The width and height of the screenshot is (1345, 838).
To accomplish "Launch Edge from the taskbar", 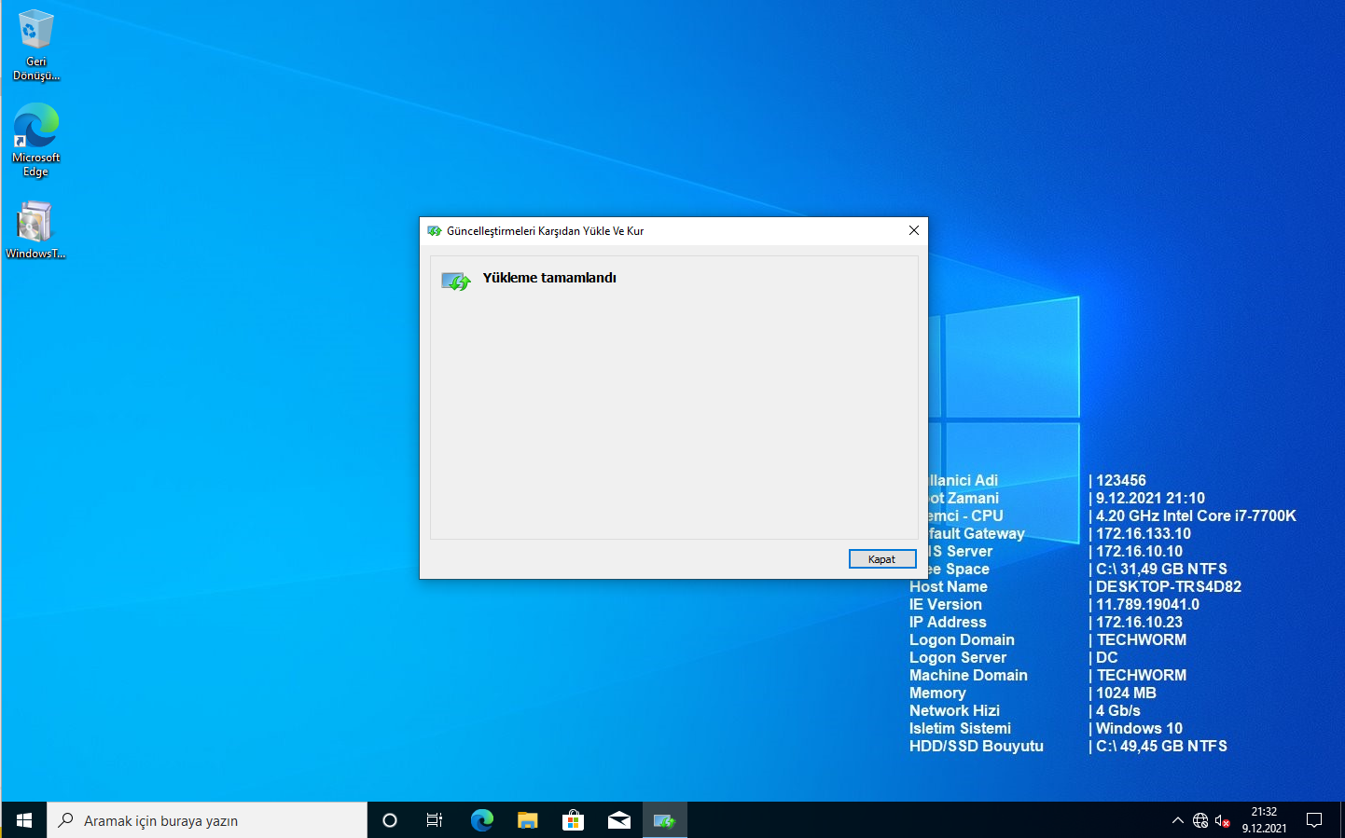I will point(481,820).
